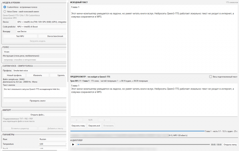Open the Вокодер dropdown
The image size is (239, 151).
point(41,31)
